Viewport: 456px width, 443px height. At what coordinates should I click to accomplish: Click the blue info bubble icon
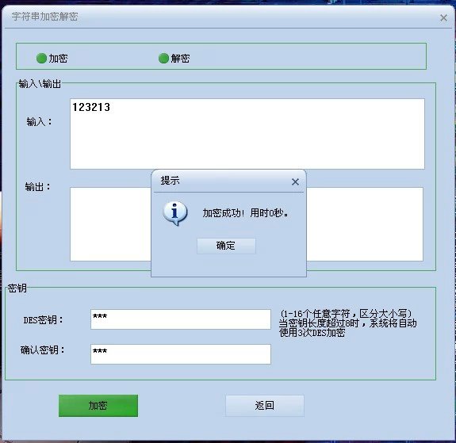174,213
